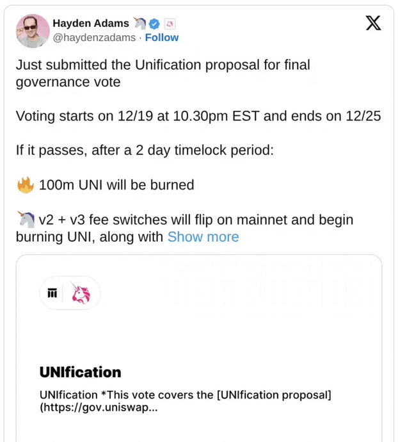The image size is (398, 442).
Task: Open the Hayden Adams display name link
Action: click(90, 24)
